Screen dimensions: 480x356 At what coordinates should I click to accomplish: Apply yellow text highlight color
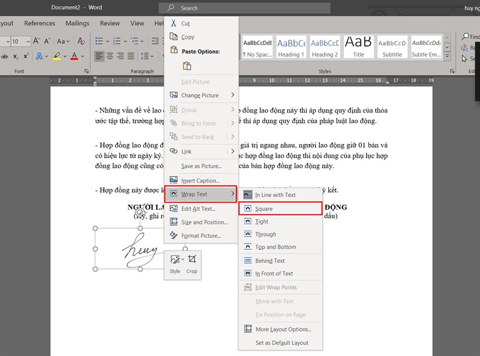56,56
